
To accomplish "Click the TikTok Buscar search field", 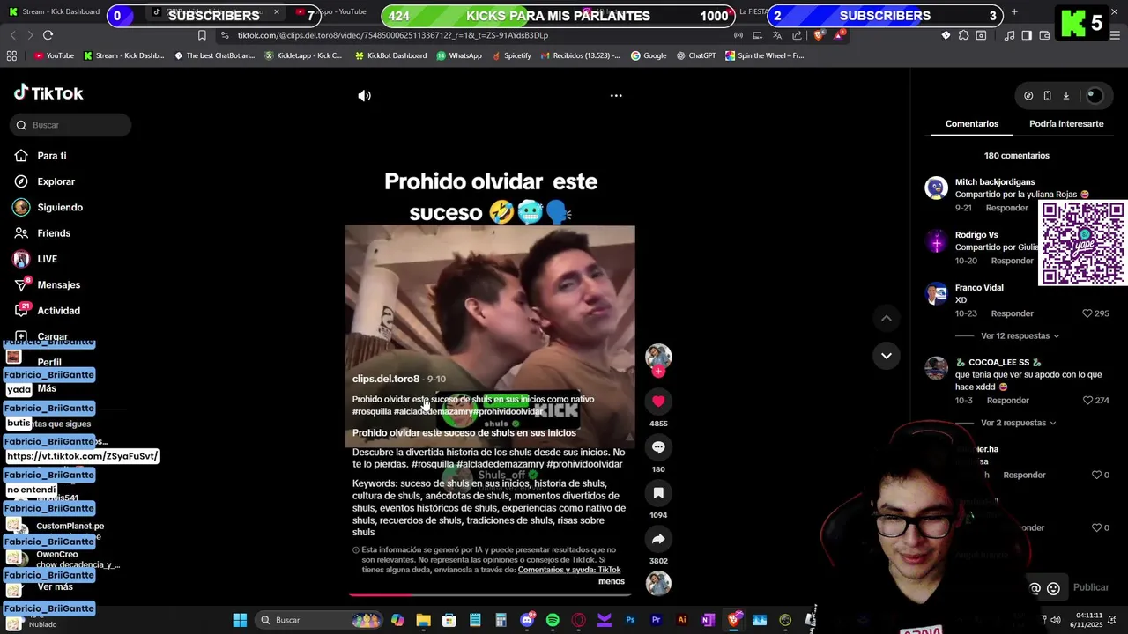I will click(x=71, y=125).
